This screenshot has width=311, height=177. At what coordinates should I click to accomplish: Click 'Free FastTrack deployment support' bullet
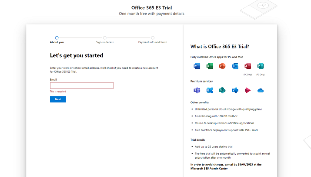(226, 130)
